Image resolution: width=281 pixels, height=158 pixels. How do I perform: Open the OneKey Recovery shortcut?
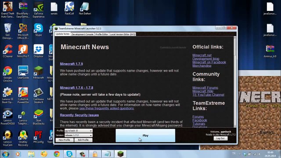pos(23,138)
